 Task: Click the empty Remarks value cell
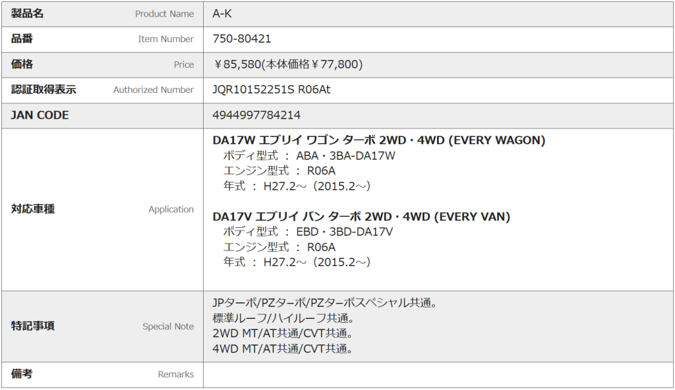[x=438, y=374]
